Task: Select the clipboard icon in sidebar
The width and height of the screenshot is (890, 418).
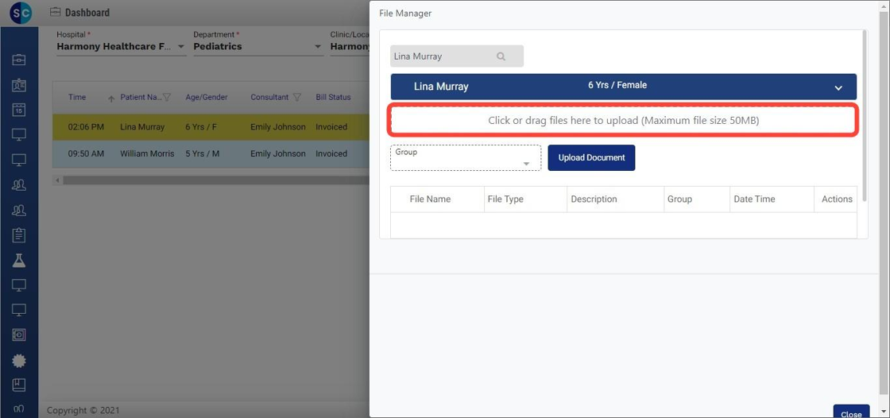Action: (x=19, y=235)
